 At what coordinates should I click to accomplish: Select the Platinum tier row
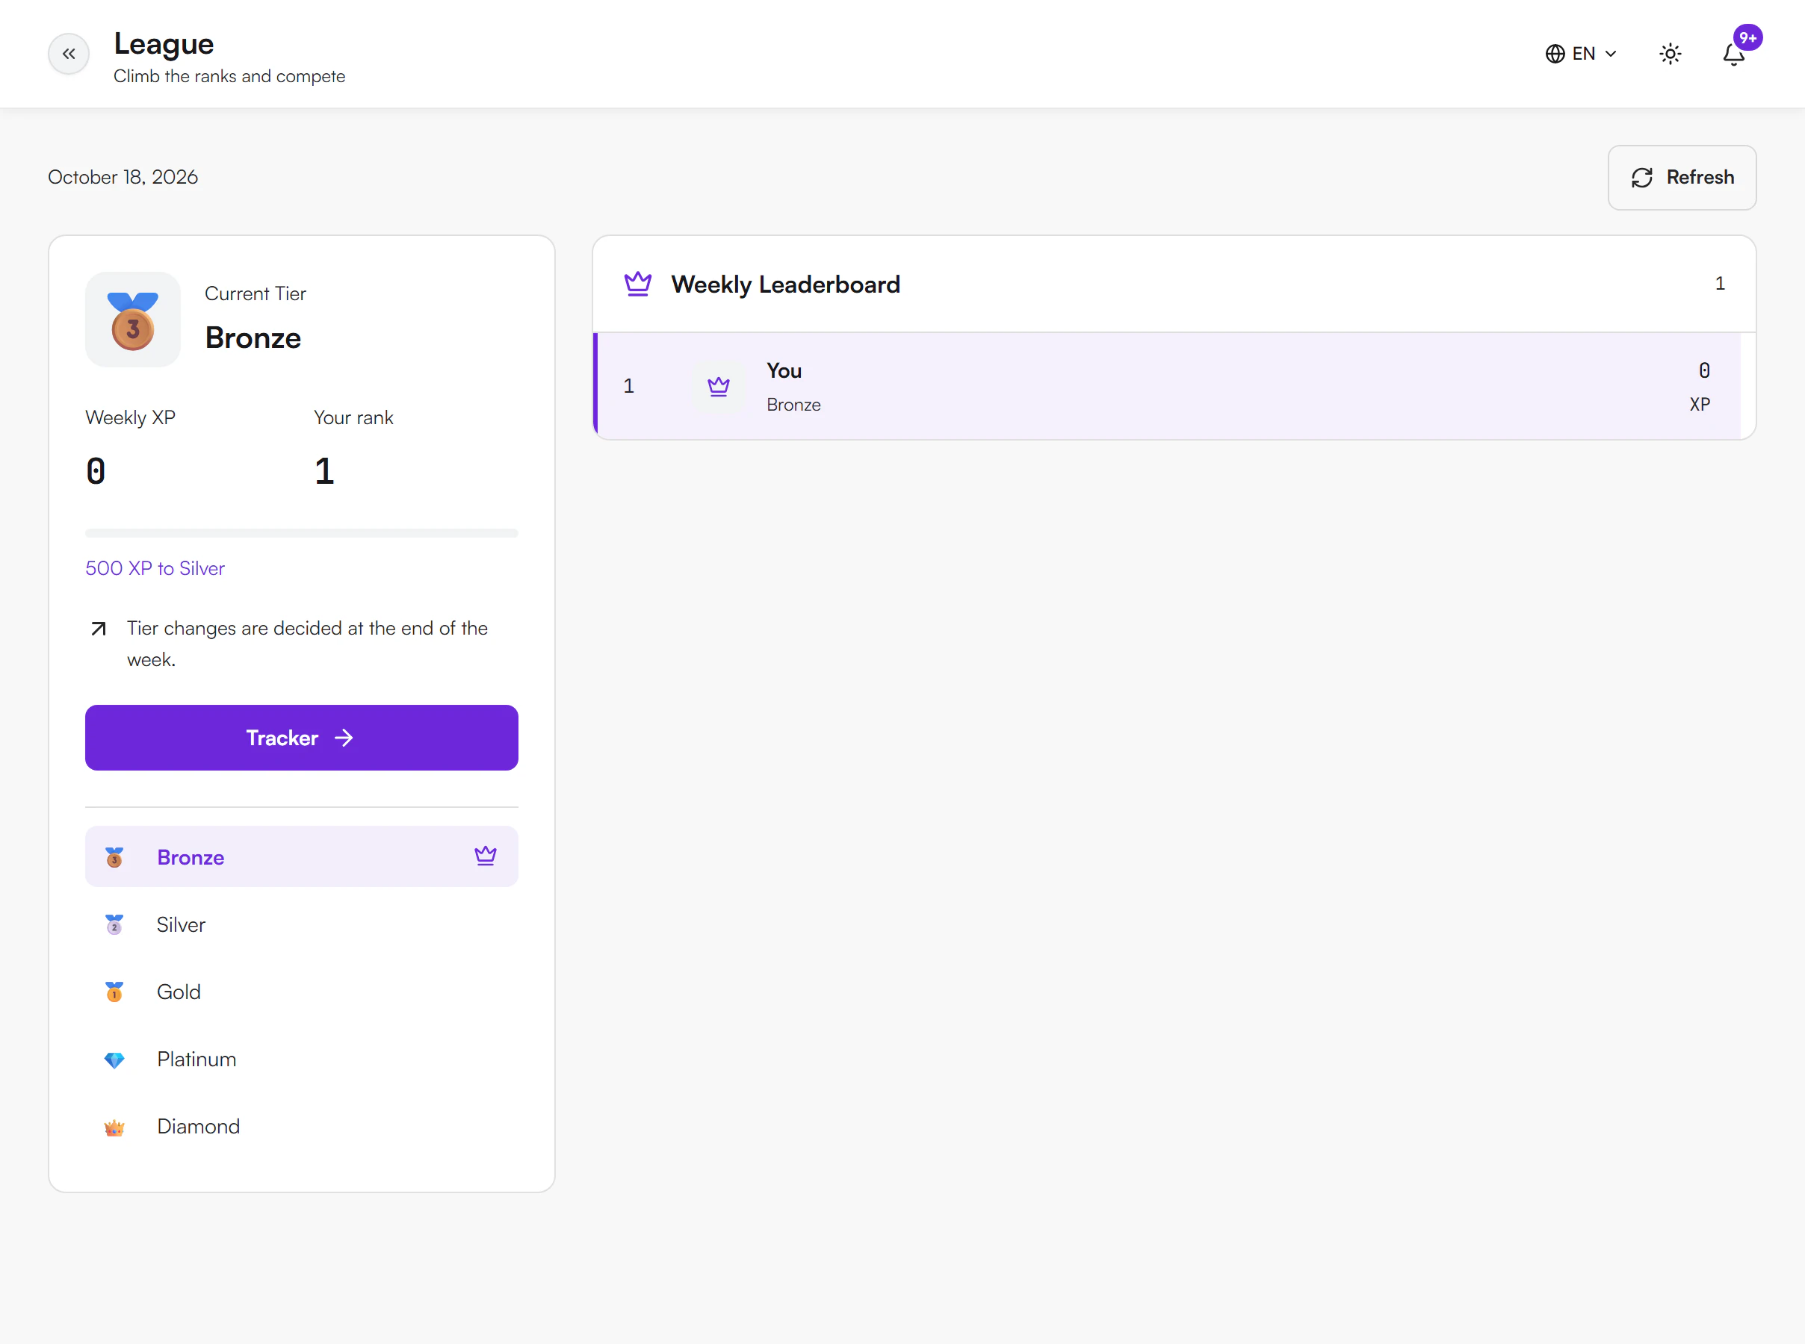coord(301,1059)
